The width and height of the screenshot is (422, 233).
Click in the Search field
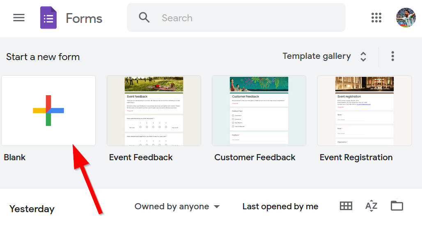tap(246, 18)
